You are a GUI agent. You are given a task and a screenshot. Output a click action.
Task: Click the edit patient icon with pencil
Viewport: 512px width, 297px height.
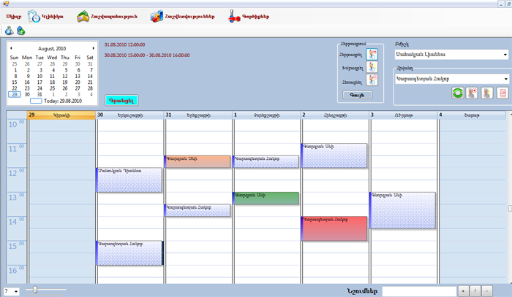pos(487,93)
